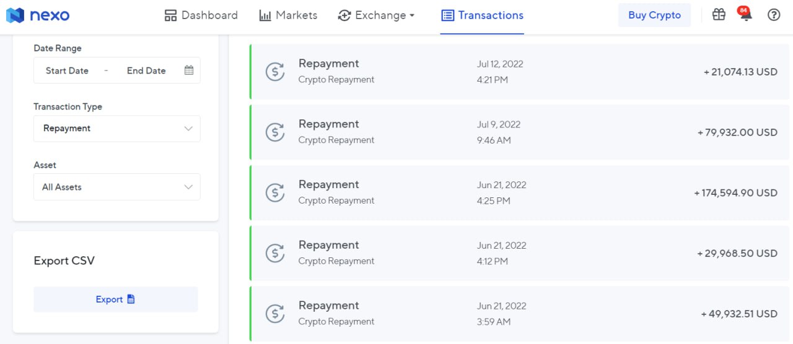Viewport: 793px width, 344px height.
Task: Click the End Date field
Action: click(x=146, y=71)
